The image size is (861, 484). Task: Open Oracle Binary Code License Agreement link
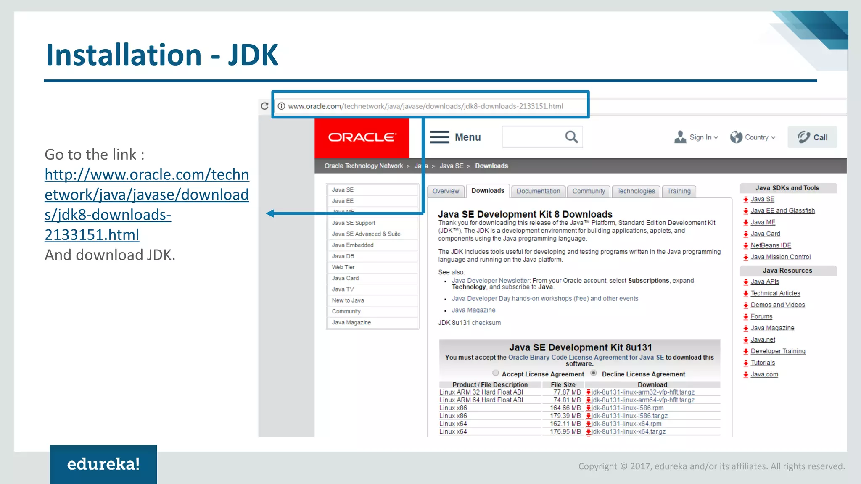pos(586,358)
